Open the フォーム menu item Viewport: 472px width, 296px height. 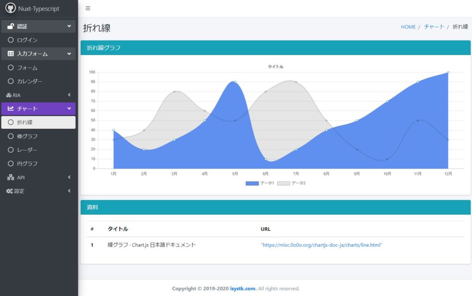[38, 67]
